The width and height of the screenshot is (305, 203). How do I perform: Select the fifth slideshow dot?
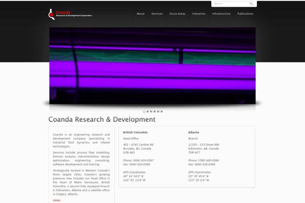[158, 112]
